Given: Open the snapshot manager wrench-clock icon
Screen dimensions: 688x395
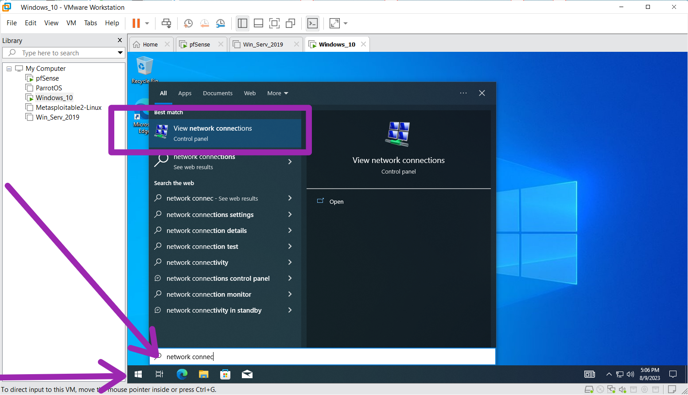Looking at the screenshot, I should tap(220, 23).
